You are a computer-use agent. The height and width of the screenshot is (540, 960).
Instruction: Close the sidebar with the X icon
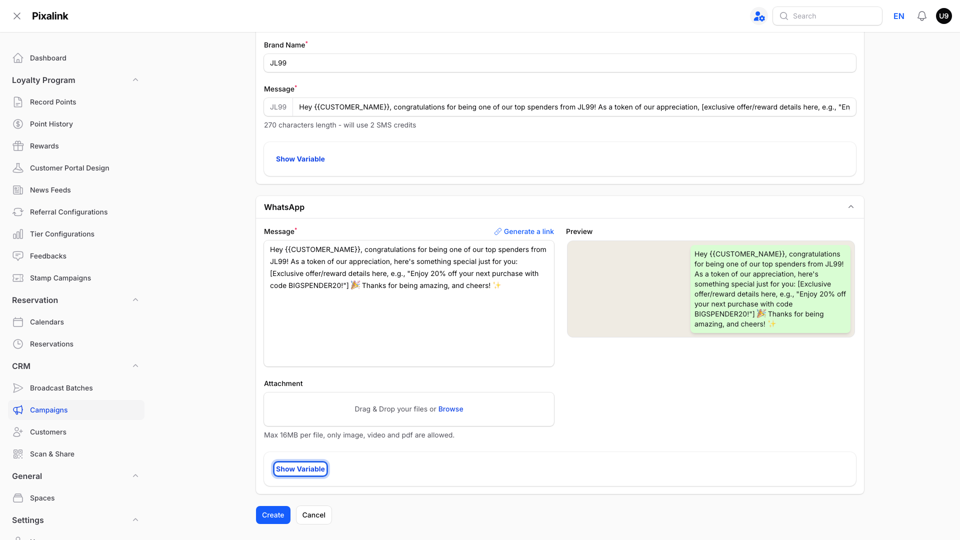[17, 16]
